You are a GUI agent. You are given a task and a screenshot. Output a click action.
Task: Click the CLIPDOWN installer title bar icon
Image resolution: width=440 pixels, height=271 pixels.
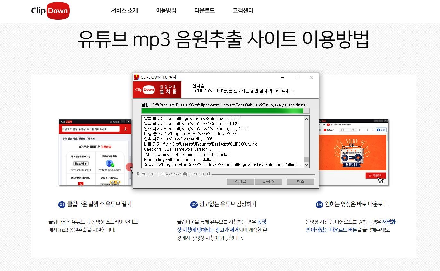(137, 77)
